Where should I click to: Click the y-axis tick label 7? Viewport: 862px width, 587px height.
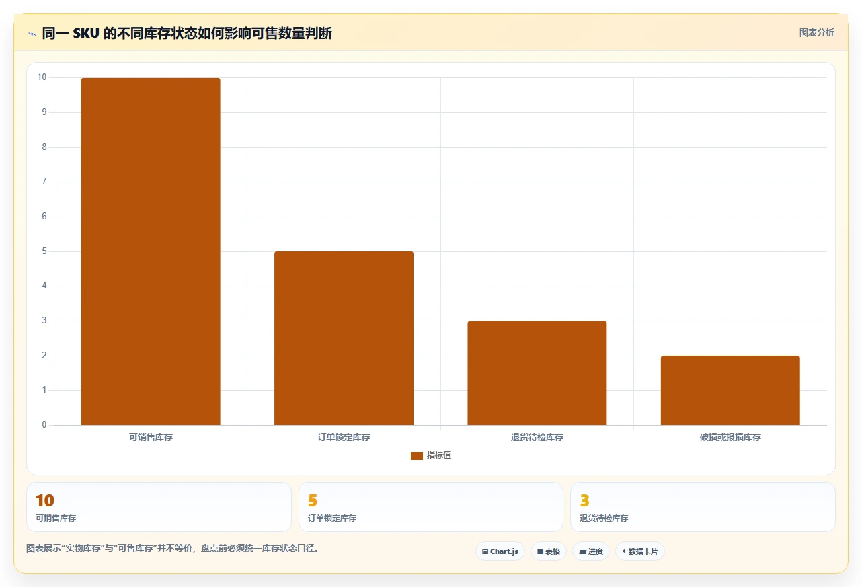44,182
